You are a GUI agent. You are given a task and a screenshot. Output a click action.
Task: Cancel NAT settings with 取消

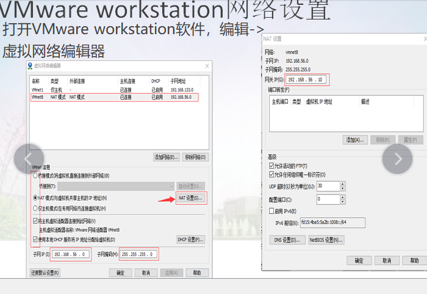387,260
